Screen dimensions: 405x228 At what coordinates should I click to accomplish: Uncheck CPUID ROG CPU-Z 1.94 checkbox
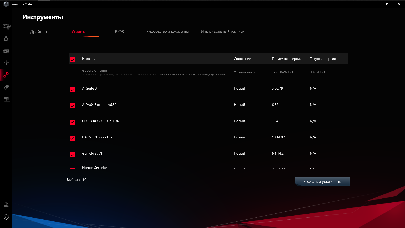72,122
